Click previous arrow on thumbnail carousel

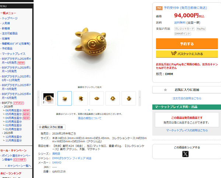tap(38, 98)
